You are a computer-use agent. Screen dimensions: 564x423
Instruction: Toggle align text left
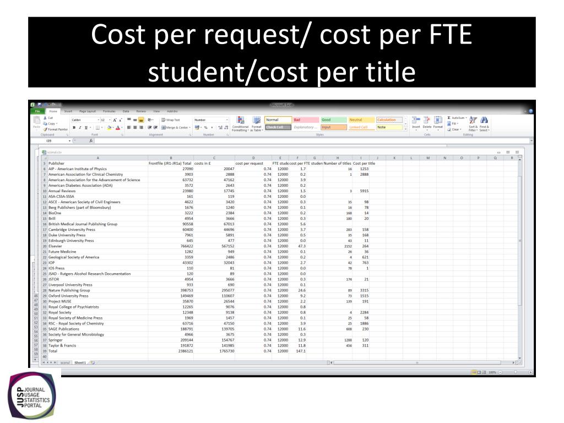tap(129, 128)
